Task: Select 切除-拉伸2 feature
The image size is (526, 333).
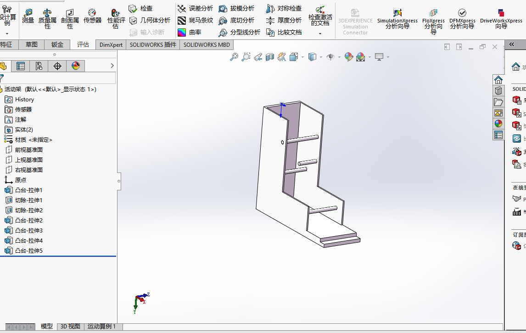Action: tap(23, 210)
